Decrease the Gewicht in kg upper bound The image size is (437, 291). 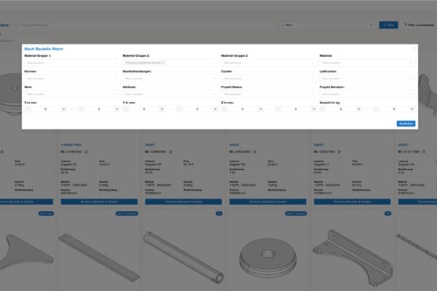pos(376,109)
